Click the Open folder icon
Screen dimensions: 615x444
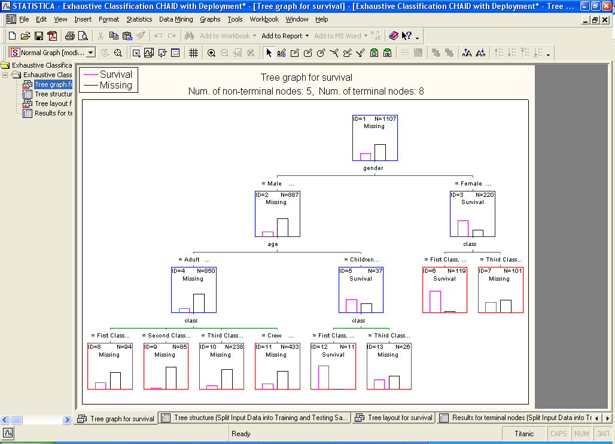(25, 36)
